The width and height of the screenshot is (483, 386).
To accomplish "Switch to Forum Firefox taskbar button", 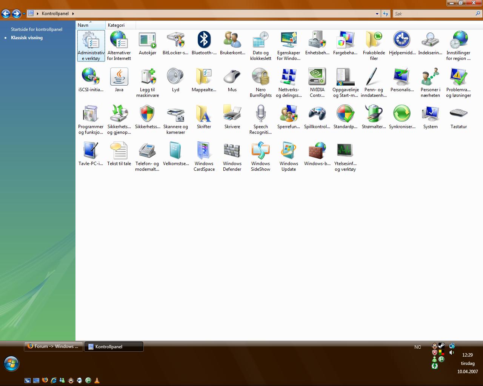I will pyautogui.click(x=54, y=346).
